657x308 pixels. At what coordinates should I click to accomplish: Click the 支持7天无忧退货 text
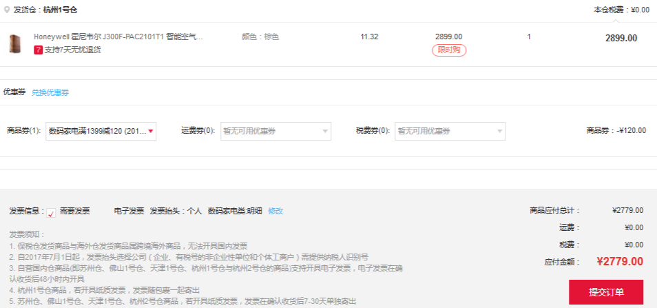pos(72,50)
